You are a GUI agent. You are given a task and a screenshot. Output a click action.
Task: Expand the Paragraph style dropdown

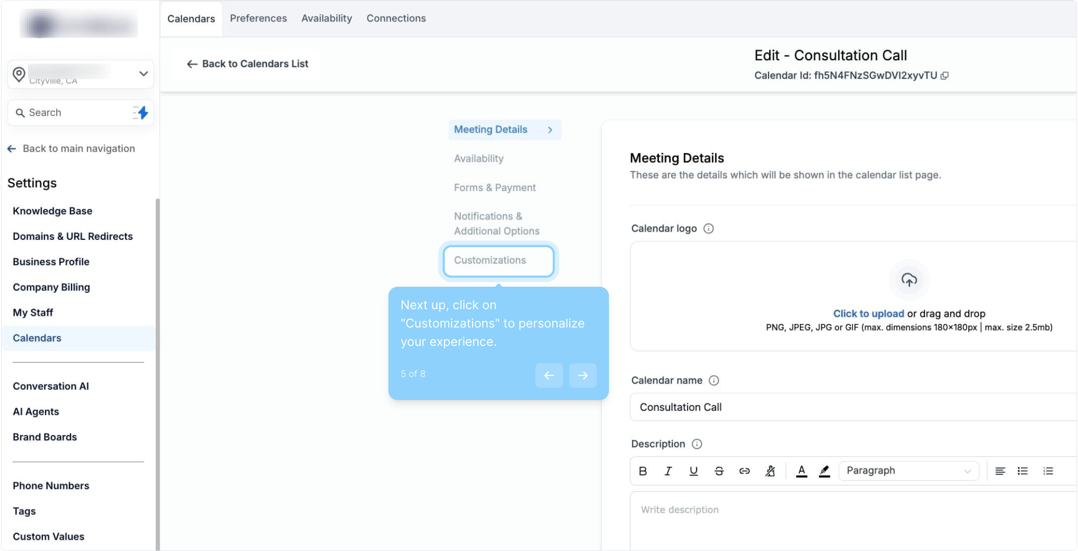[908, 471]
